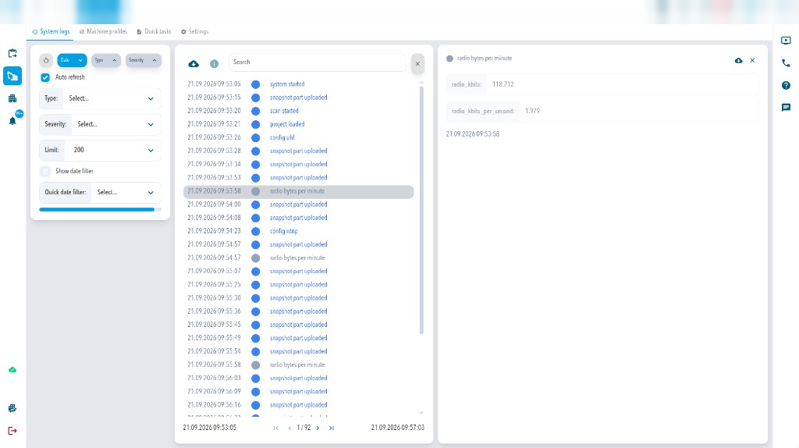Screen dimensions: 799x448
Task: Open the clipboard tasks icon in left sidebar
Action: tap(12, 53)
